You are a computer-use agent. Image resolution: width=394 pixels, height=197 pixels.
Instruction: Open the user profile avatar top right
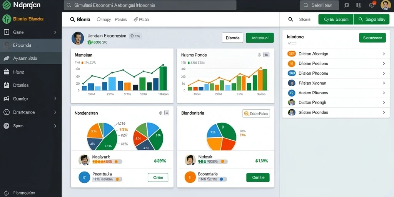[386, 5]
